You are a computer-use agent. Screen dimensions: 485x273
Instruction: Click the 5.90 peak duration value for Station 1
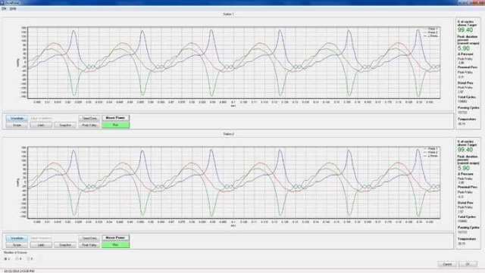464,48
